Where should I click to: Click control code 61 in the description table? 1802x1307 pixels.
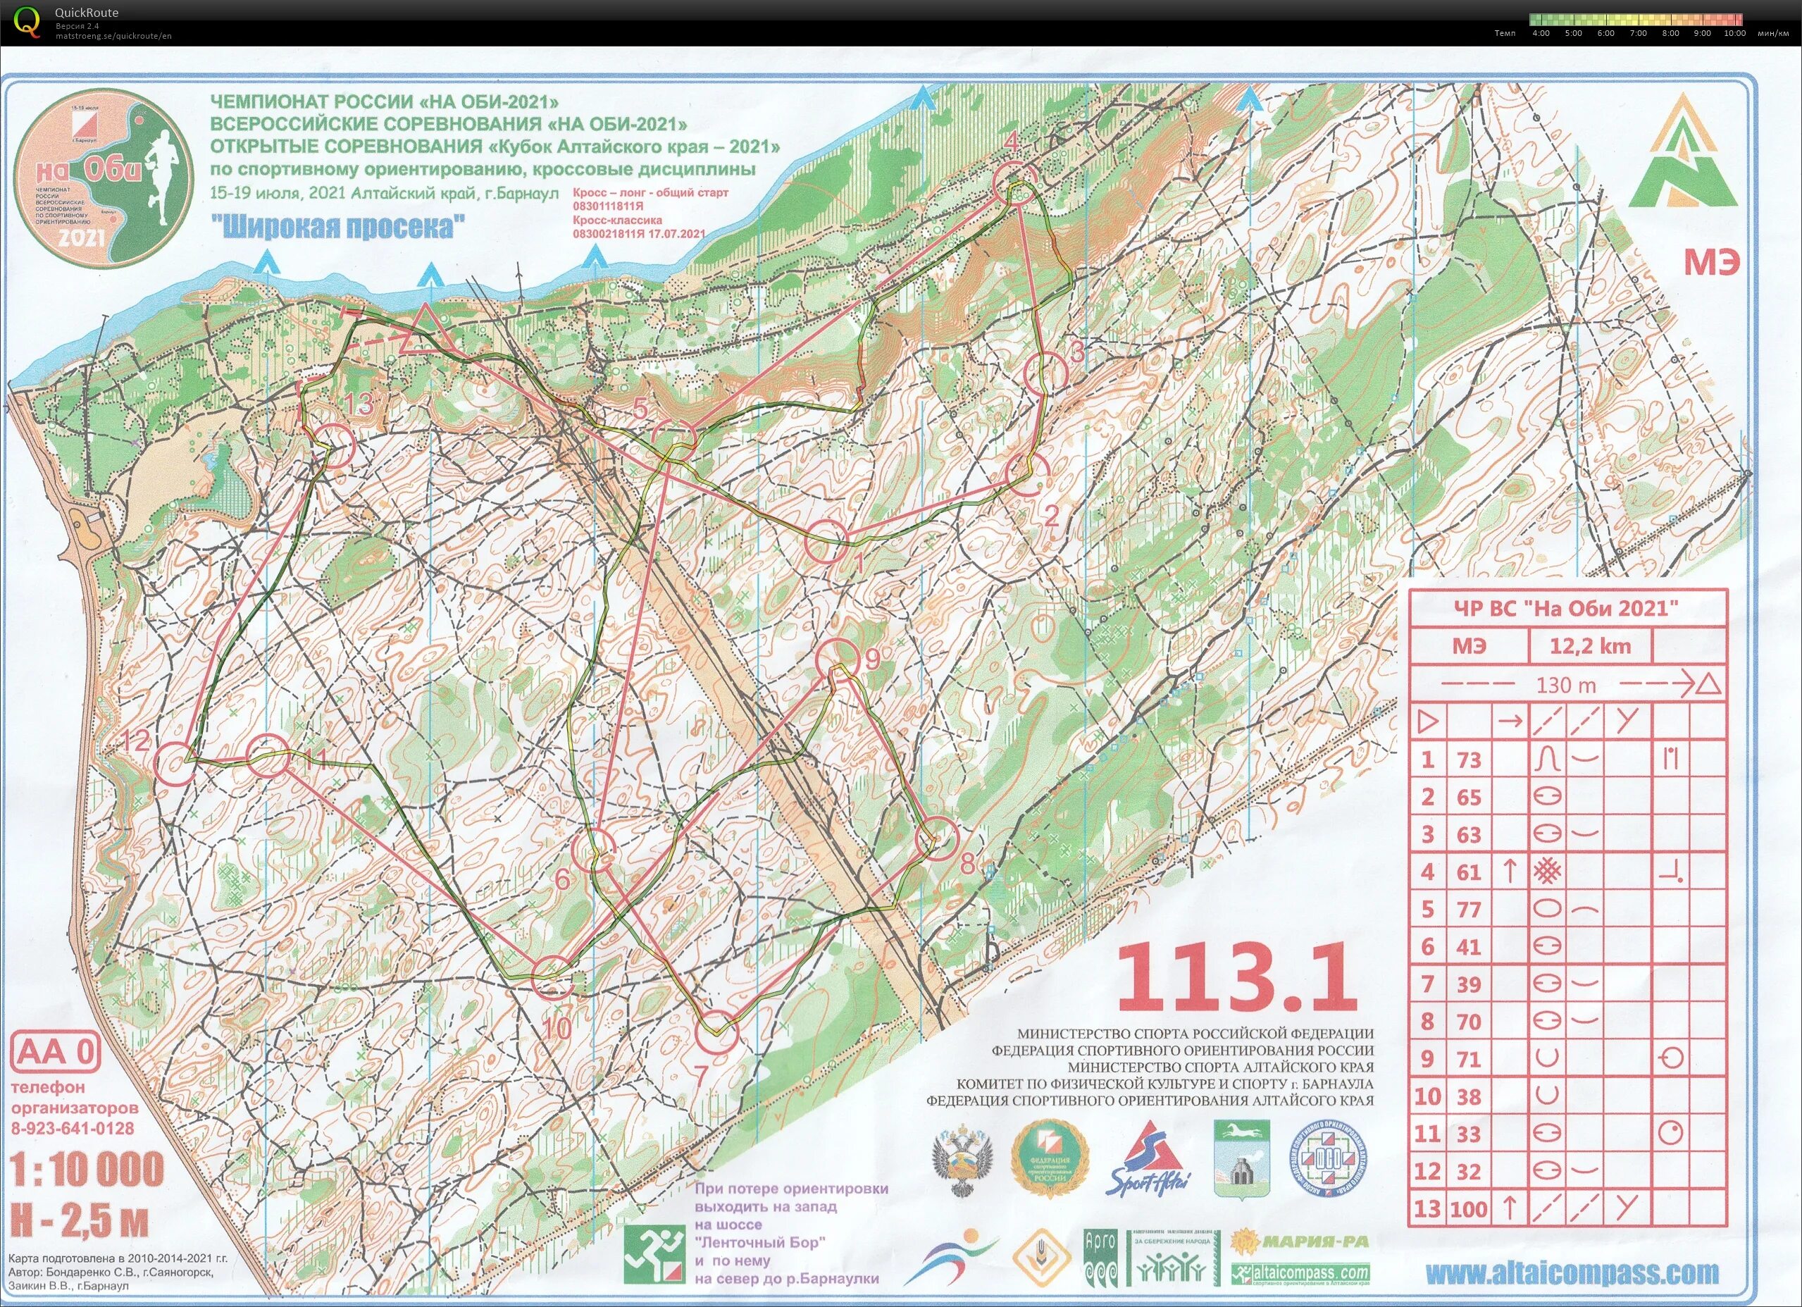click(1469, 872)
